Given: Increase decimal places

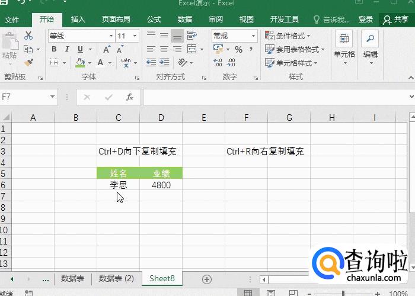Looking at the screenshot, I should pyautogui.click(x=218, y=63).
